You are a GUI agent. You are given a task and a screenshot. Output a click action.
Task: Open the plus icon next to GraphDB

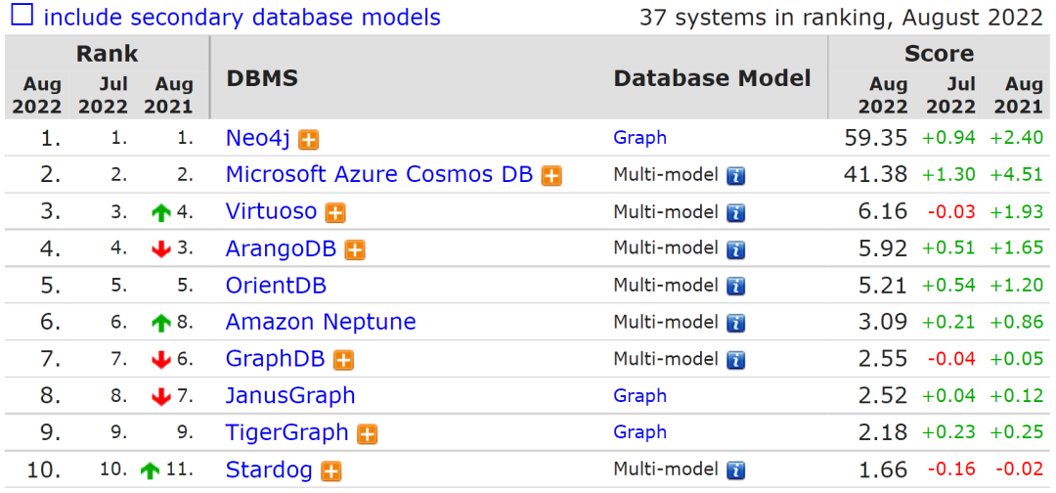tap(343, 360)
